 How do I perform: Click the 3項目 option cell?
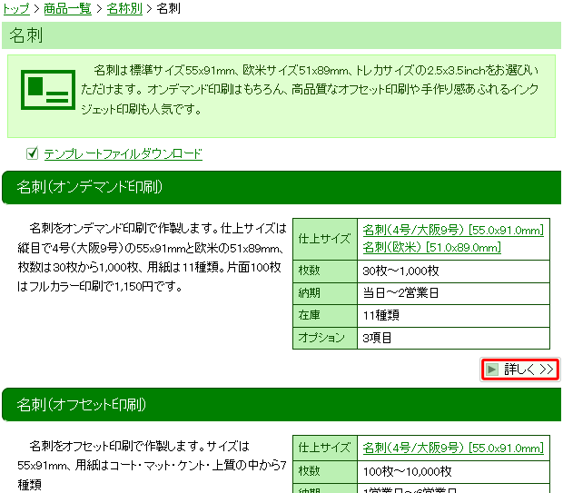(x=377, y=338)
